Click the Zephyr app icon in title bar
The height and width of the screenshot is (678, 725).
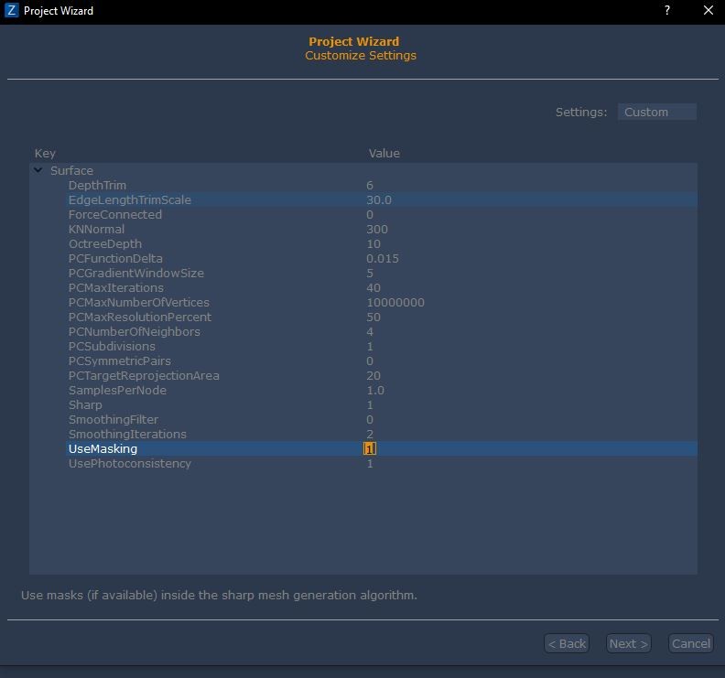pos(12,11)
